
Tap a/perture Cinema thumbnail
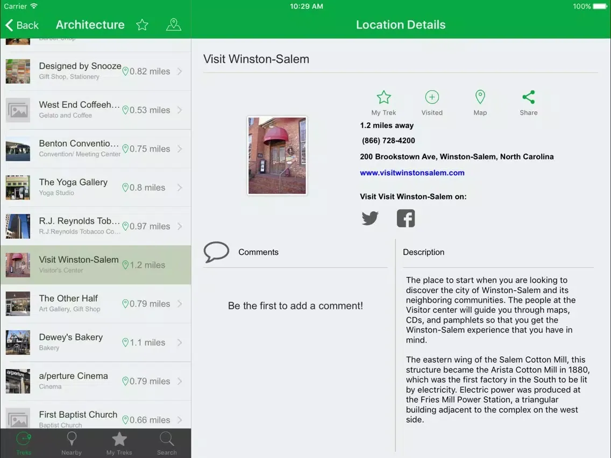click(x=18, y=381)
